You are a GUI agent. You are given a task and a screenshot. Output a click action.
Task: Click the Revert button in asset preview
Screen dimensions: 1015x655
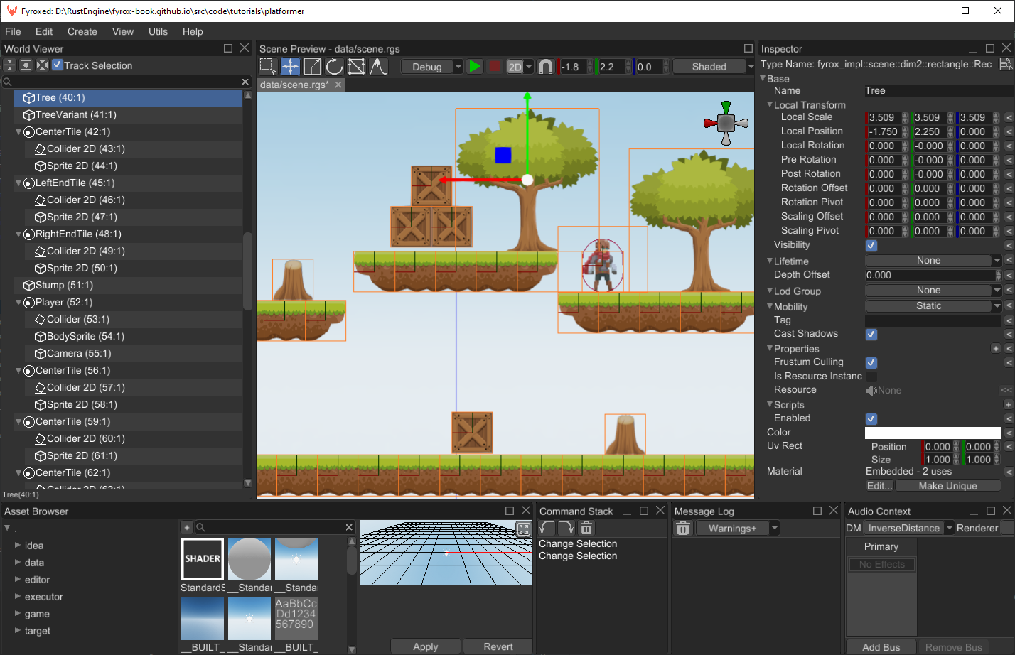pos(498,646)
